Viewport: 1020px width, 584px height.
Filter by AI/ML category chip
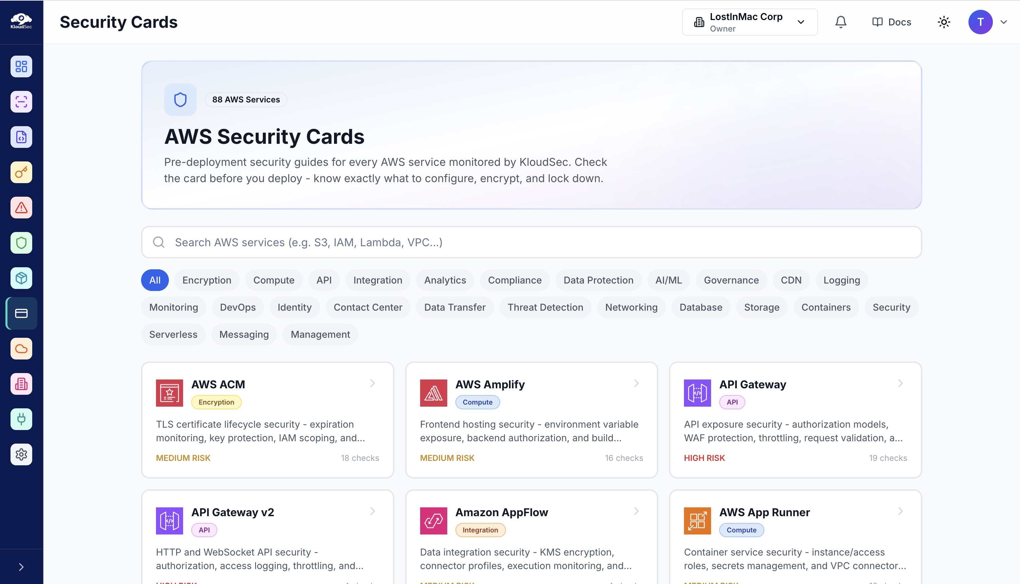(668, 280)
